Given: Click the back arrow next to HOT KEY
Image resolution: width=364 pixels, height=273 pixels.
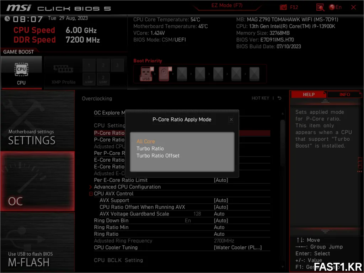Looking at the screenshot, I should click(279, 98).
